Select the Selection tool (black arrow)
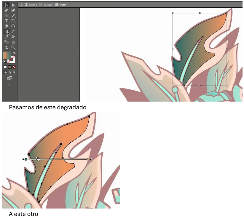The height and width of the screenshot is (218, 244). [x=7, y=5]
